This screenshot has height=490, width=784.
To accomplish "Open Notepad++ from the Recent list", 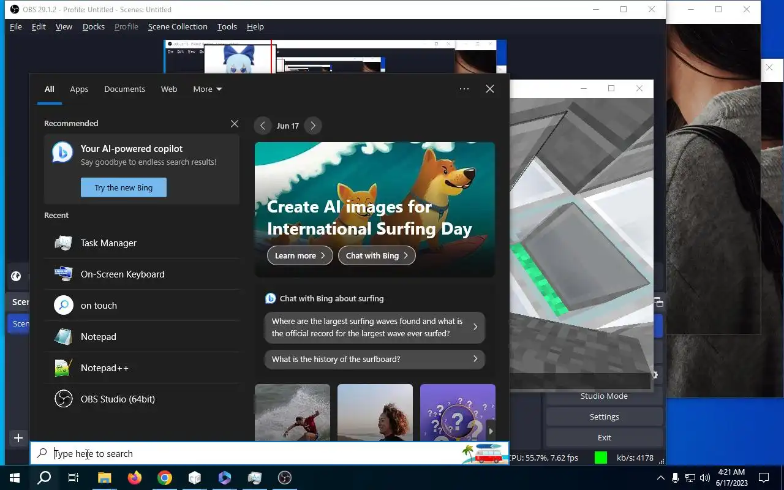I will [x=141, y=368].
